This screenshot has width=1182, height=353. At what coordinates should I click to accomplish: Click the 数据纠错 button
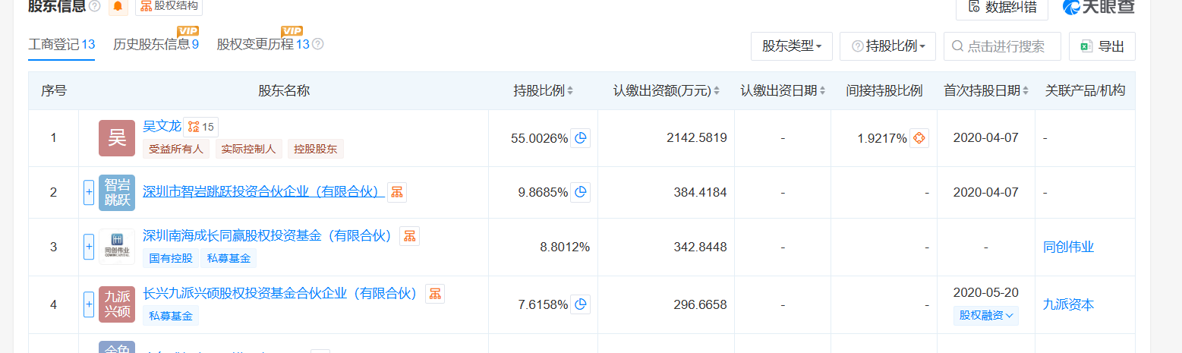pos(1001,7)
